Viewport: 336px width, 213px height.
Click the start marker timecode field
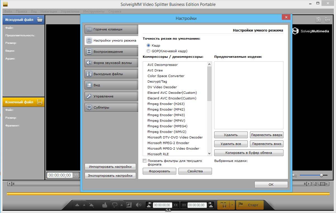click(x=162, y=205)
